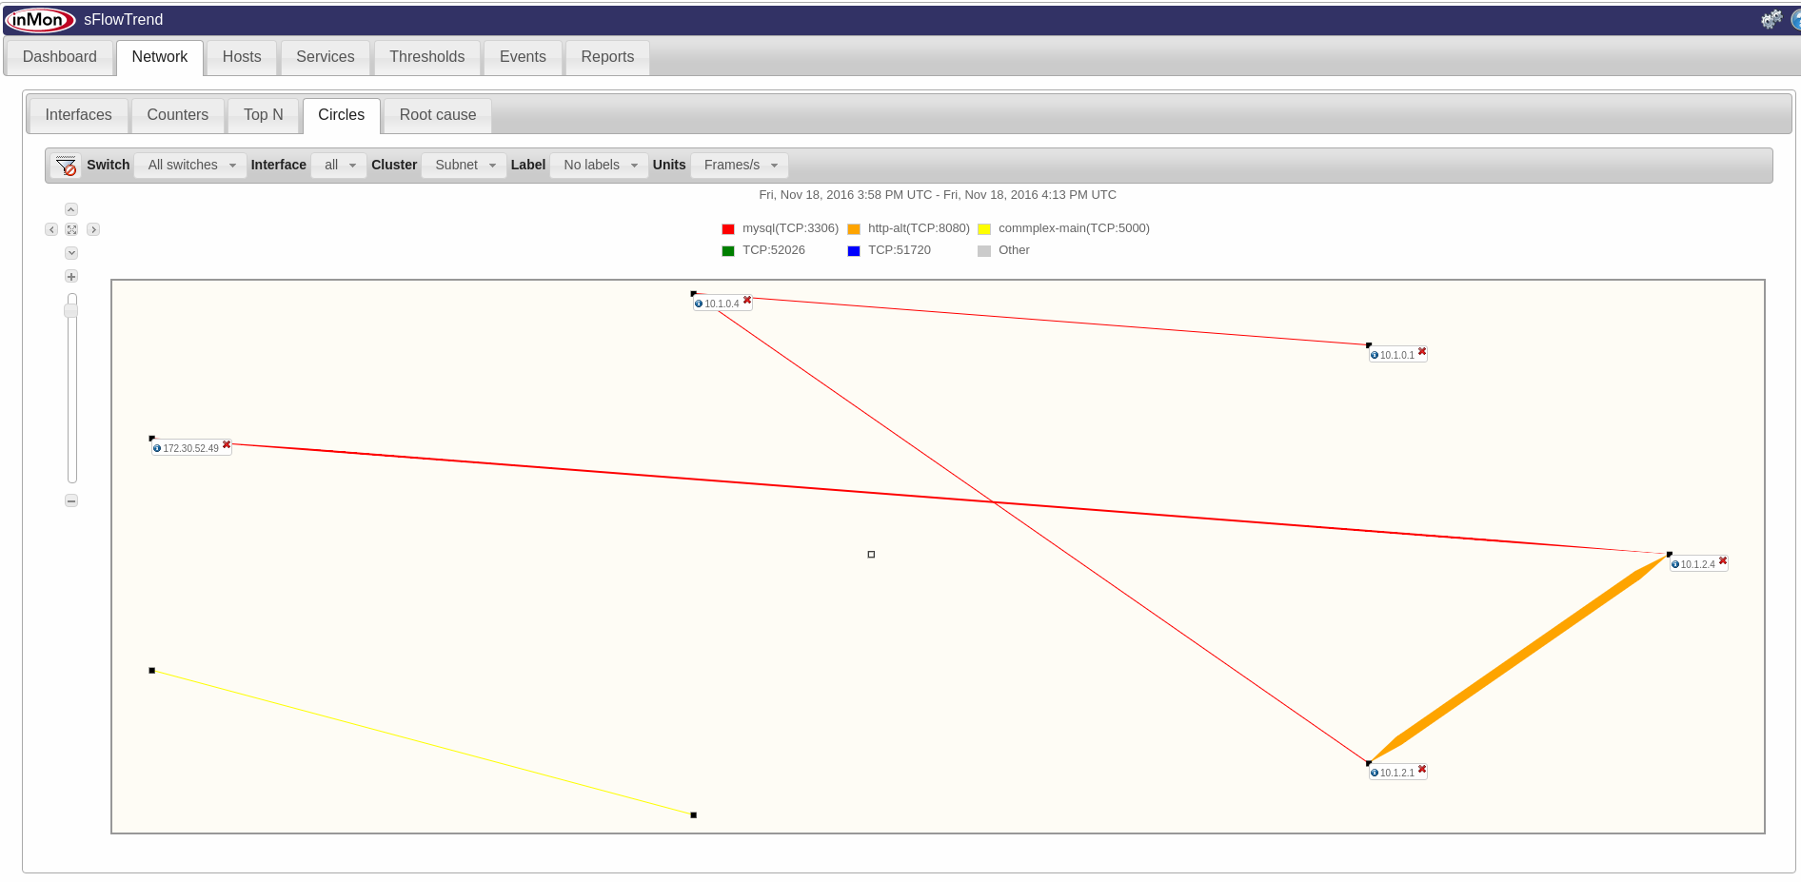
Task: Click the inMon logo
Action: point(40,20)
